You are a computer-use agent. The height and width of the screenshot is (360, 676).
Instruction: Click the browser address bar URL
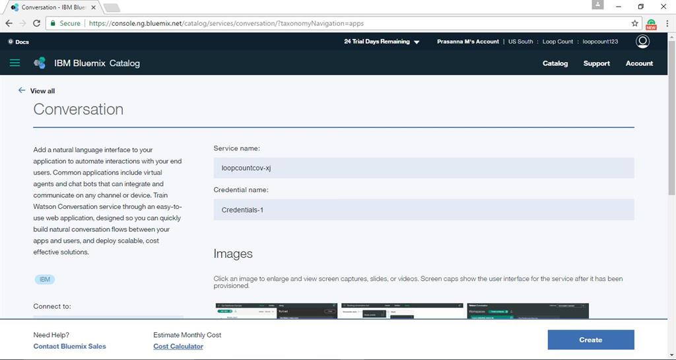click(x=226, y=23)
